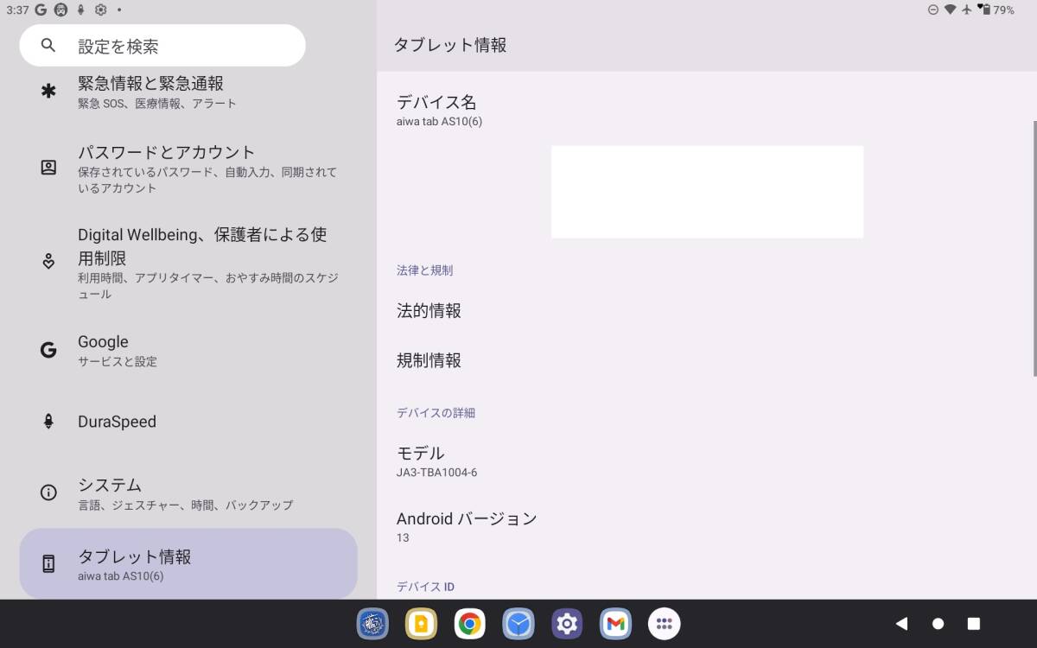1037x648 pixels.
Task: Tap the home navigation circle
Action: click(x=938, y=623)
